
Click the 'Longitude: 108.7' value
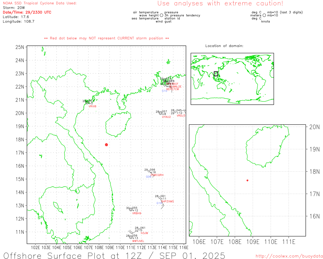[18, 21]
